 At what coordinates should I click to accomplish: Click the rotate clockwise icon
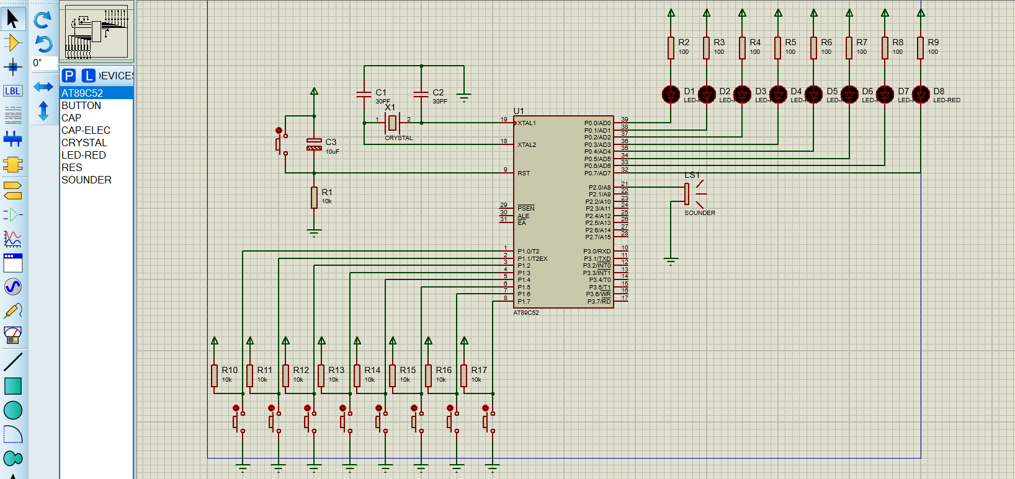pyautogui.click(x=43, y=20)
